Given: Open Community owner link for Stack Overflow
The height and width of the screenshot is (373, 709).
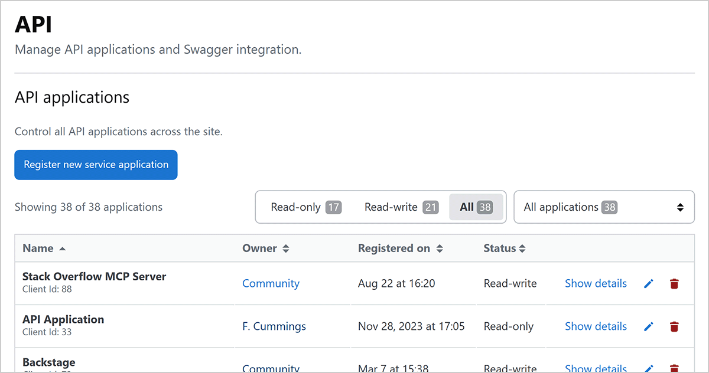Looking at the screenshot, I should pos(271,283).
